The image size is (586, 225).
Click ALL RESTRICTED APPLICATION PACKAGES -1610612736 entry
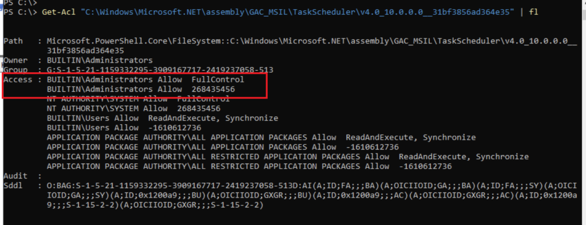click(x=250, y=167)
